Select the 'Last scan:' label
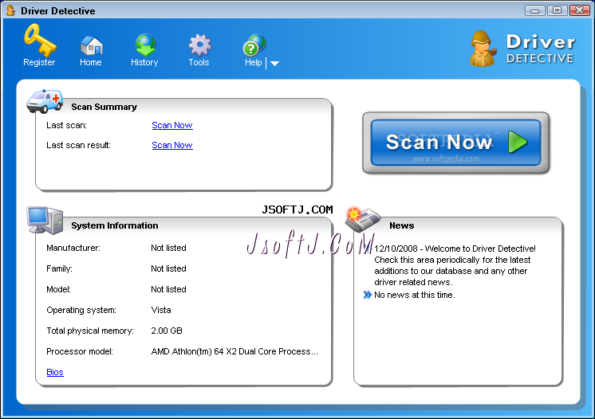 66,125
